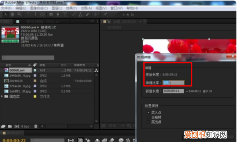Open the Effect (T) menu
Screen dimensions: 237x142
pyautogui.click(x=71, y=8)
